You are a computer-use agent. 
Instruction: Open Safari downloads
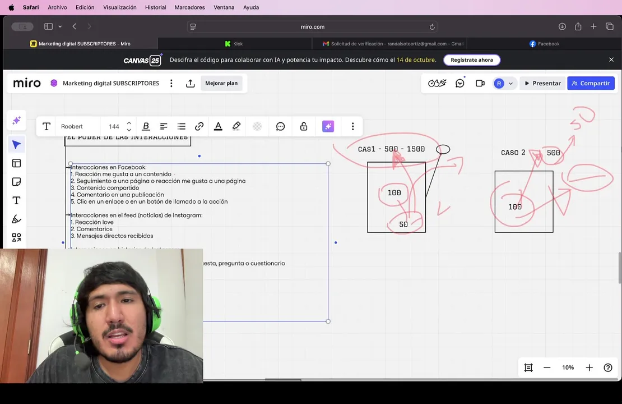point(562,26)
